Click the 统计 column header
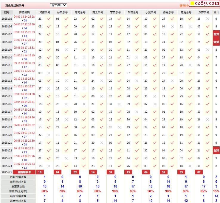220x203 pixels. [x=216, y=13]
